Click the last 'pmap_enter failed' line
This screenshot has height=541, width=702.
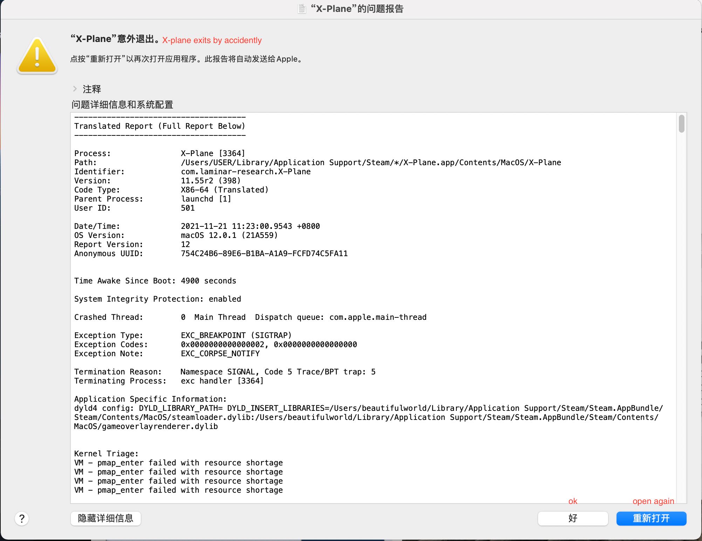click(x=179, y=490)
